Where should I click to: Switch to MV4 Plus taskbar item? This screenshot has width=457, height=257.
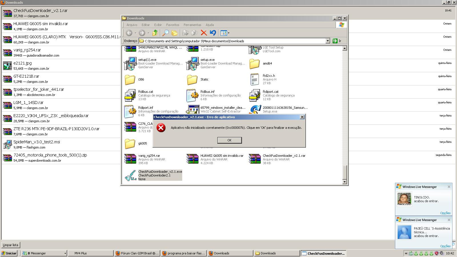91,253
